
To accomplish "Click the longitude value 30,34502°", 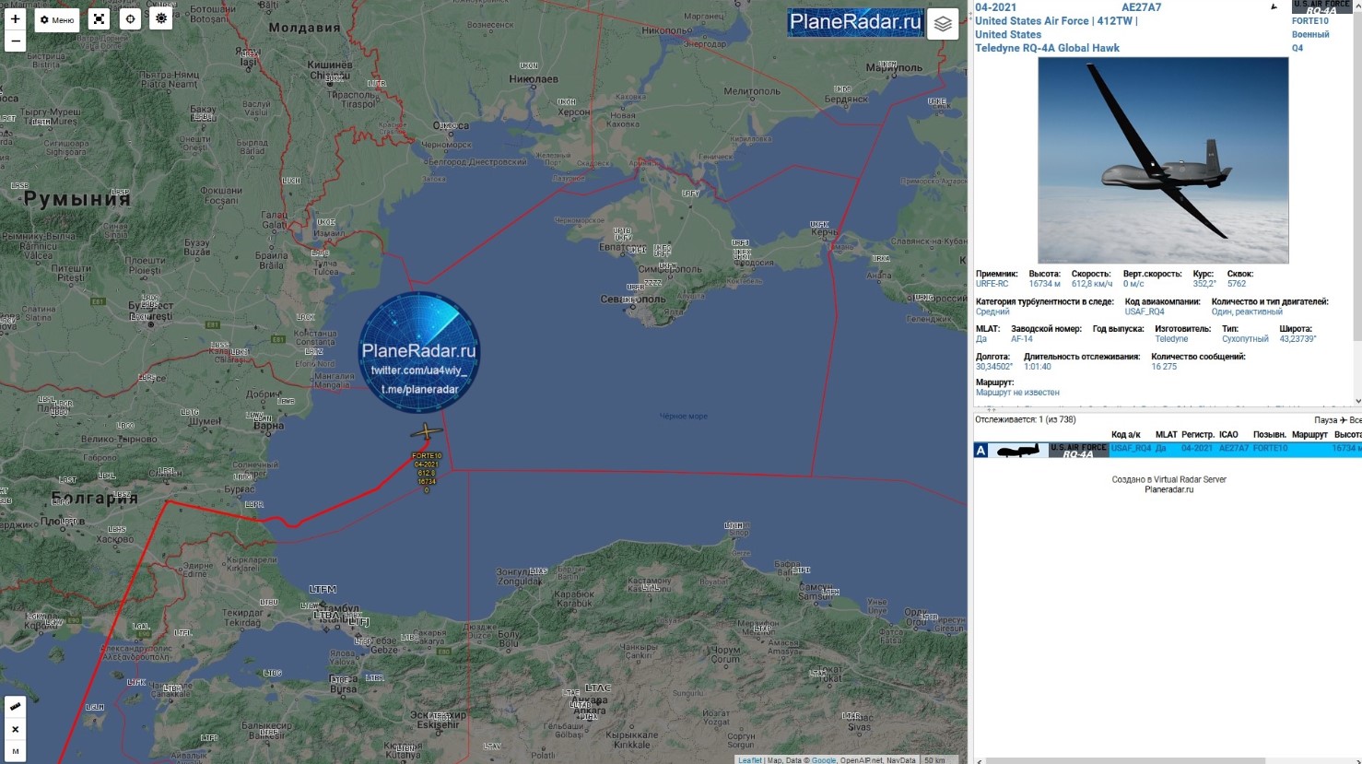I will click(x=993, y=367).
